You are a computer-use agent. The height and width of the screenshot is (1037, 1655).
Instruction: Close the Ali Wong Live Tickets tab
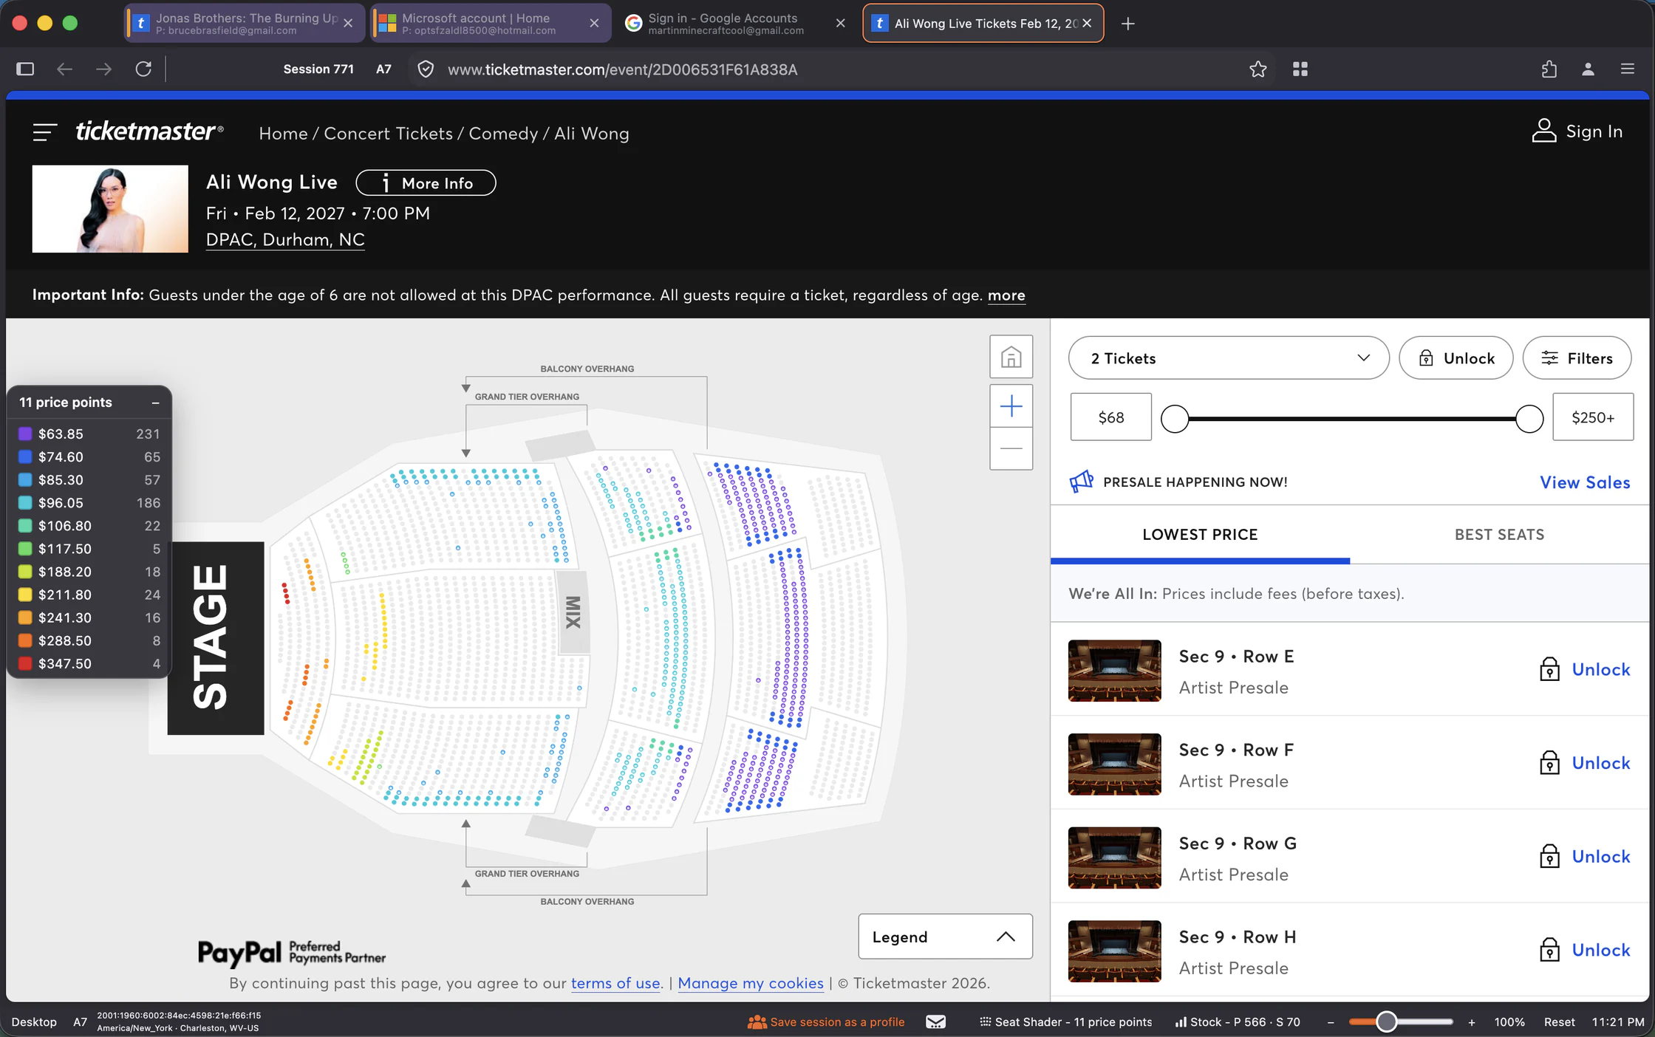[x=1087, y=24]
